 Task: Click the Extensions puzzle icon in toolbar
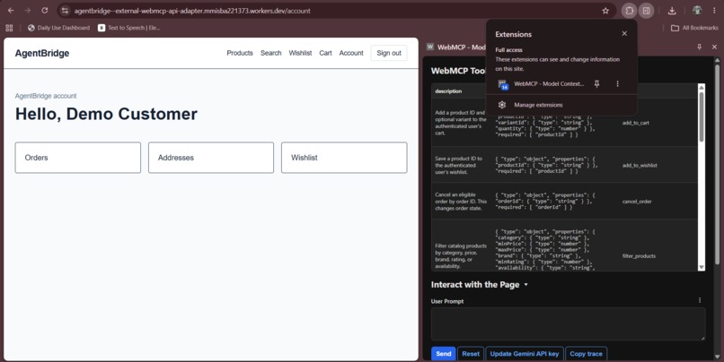[630, 11]
